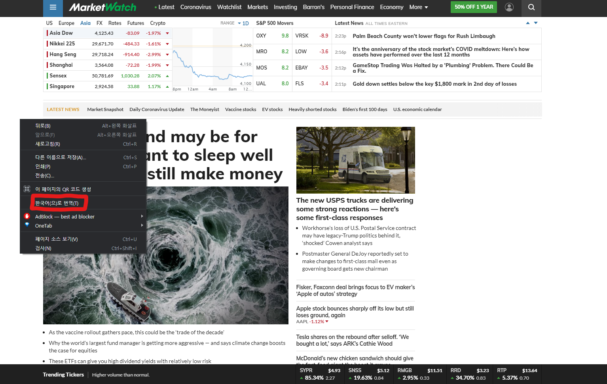Open the Markets nav link
Viewport: 607px width, 384px height.
(x=258, y=7)
